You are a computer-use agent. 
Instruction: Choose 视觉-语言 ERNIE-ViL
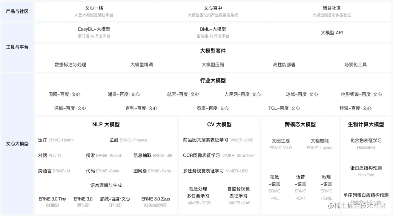click(274, 187)
